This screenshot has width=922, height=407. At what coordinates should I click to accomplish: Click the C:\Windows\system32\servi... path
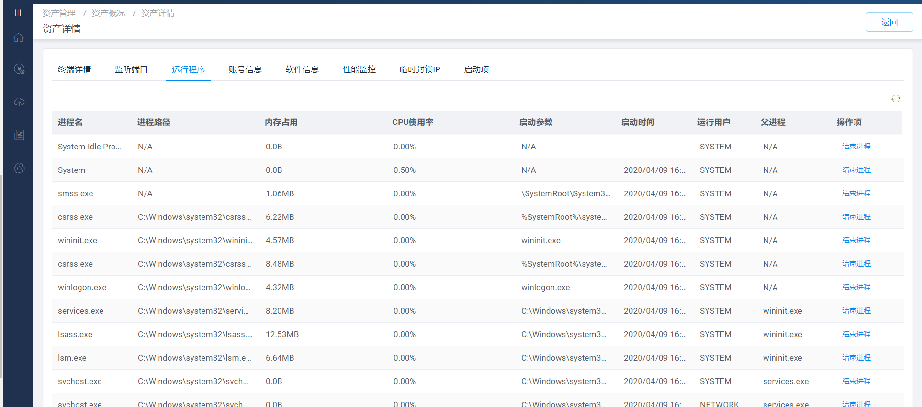click(193, 311)
